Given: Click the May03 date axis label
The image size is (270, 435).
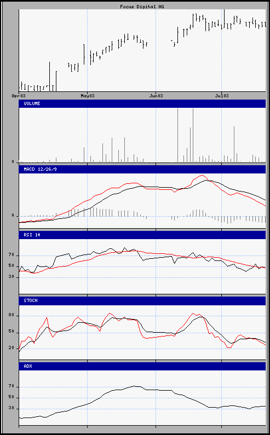Looking at the screenshot, I should tap(88, 96).
